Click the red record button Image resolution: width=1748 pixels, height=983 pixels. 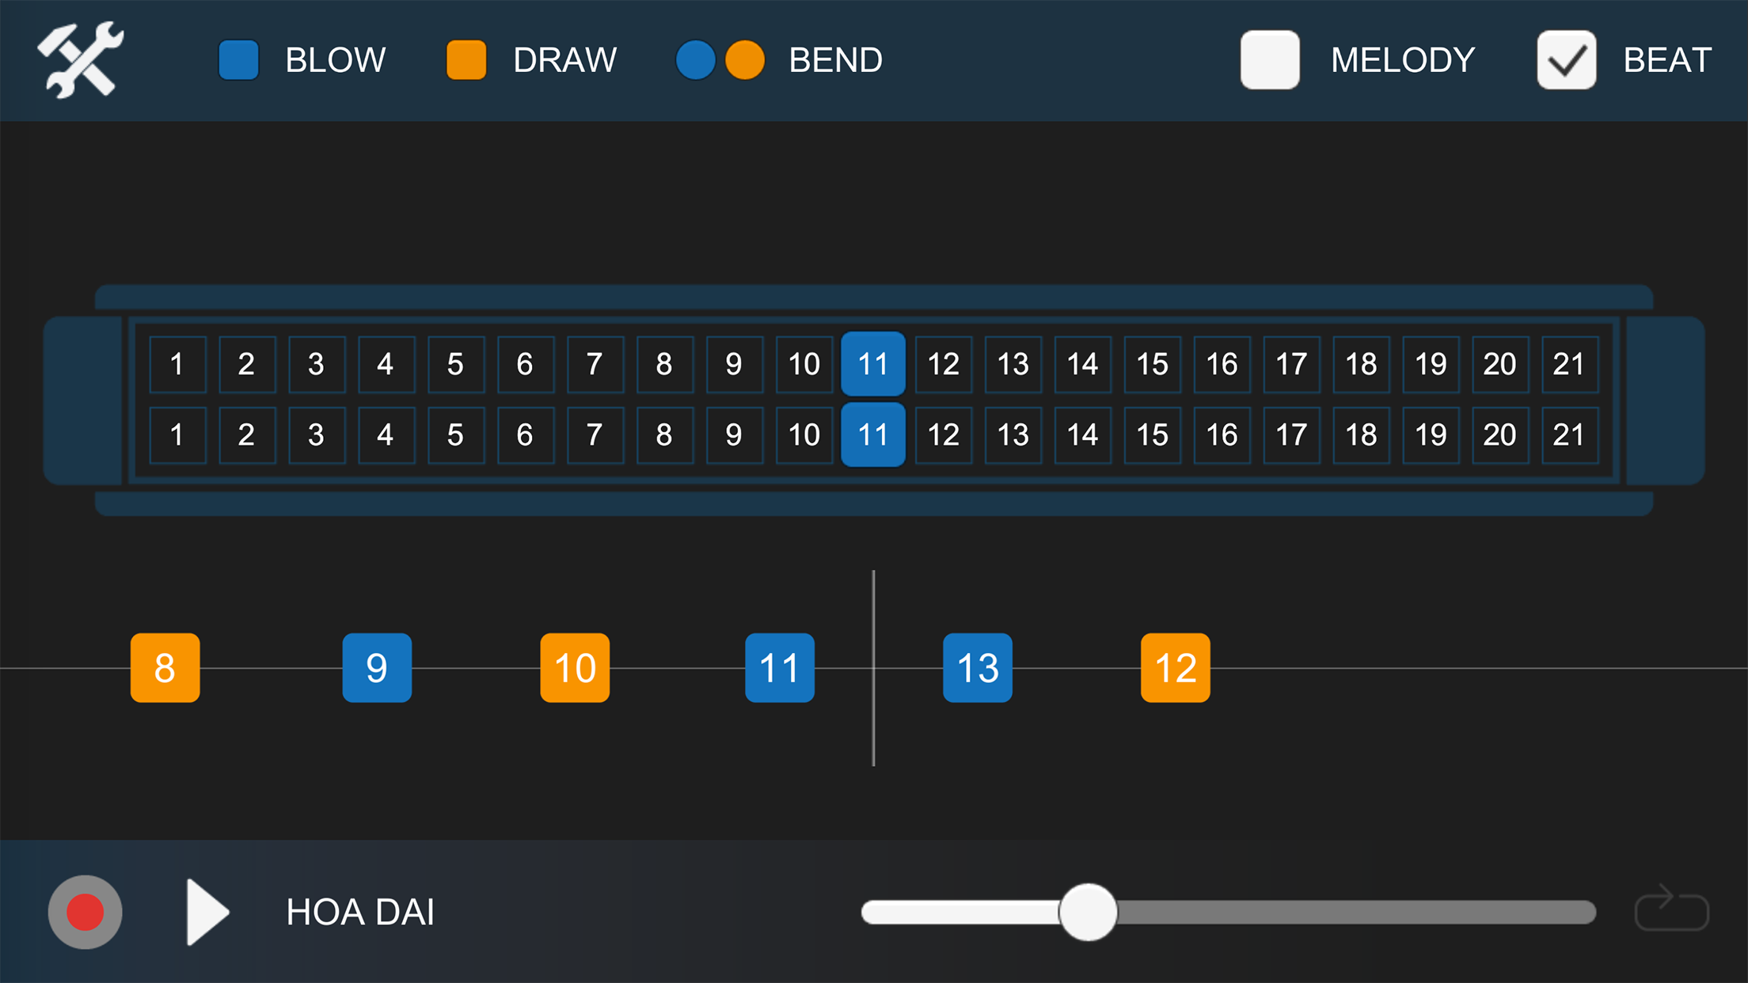(x=85, y=912)
